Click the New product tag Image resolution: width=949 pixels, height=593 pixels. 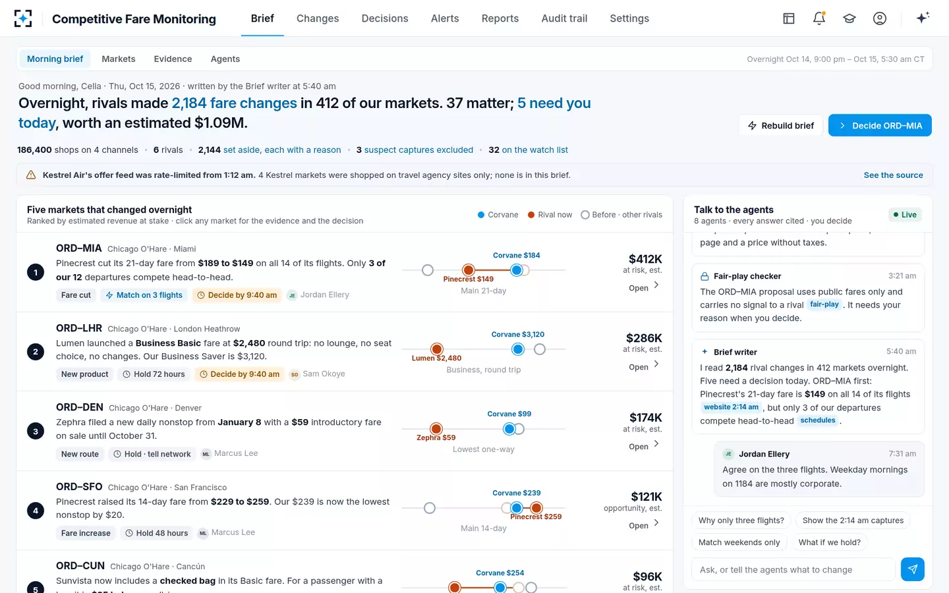pyautogui.click(x=84, y=374)
